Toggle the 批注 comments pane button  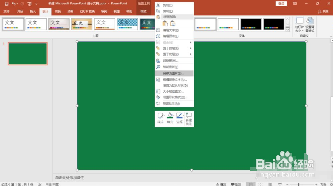click(x=236, y=184)
